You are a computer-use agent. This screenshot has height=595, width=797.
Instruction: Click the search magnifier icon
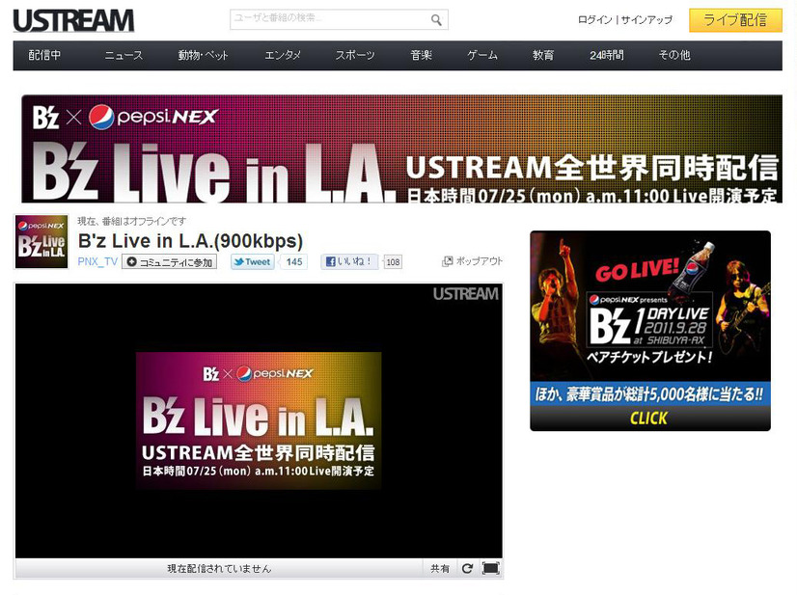pos(436,20)
